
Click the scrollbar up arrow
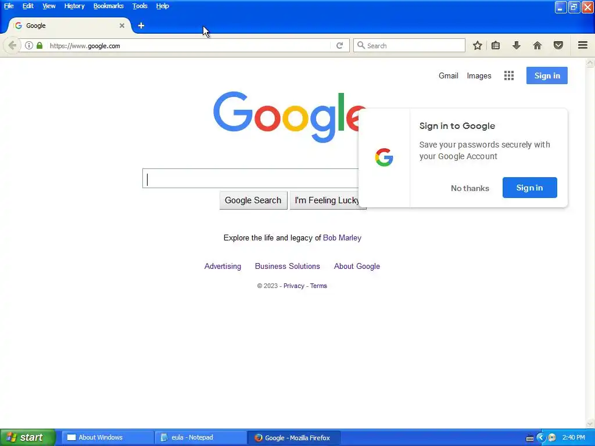point(590,62)
